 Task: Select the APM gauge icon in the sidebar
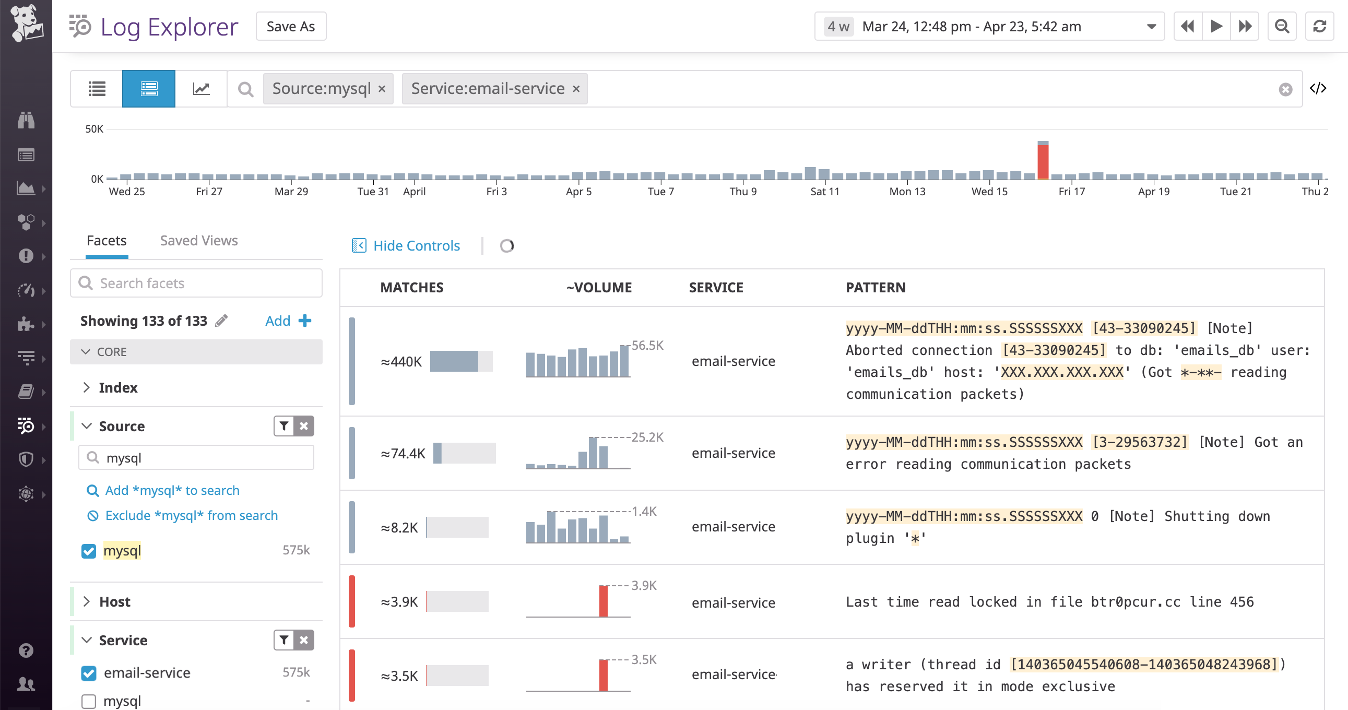coord(26,291)
